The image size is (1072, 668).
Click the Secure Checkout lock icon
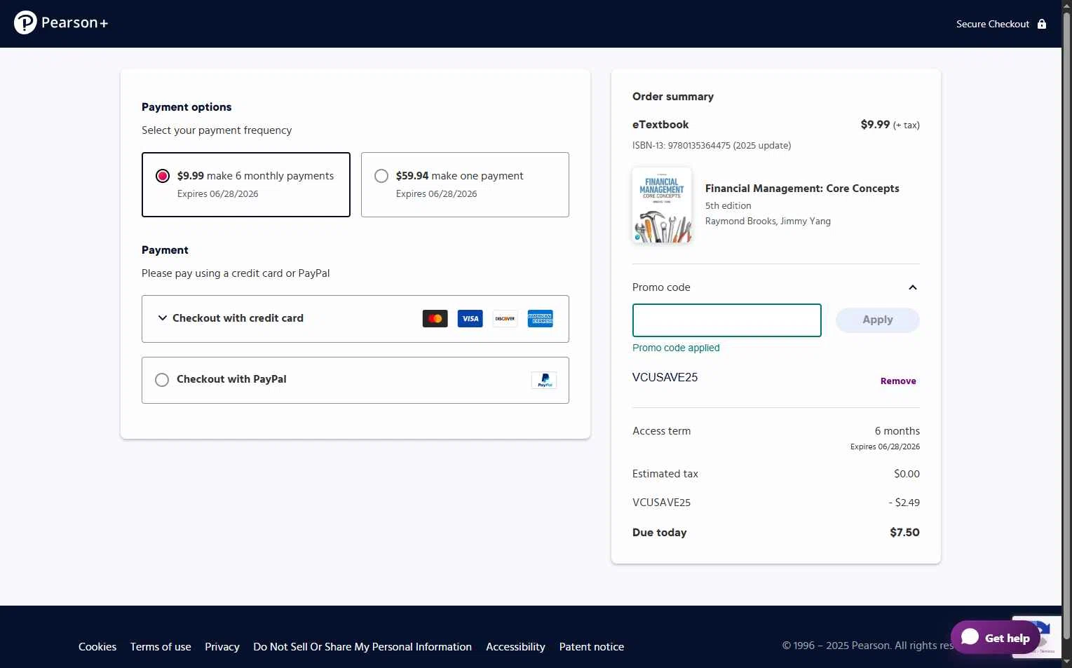pyautogui.click(x=1042, y=24)
